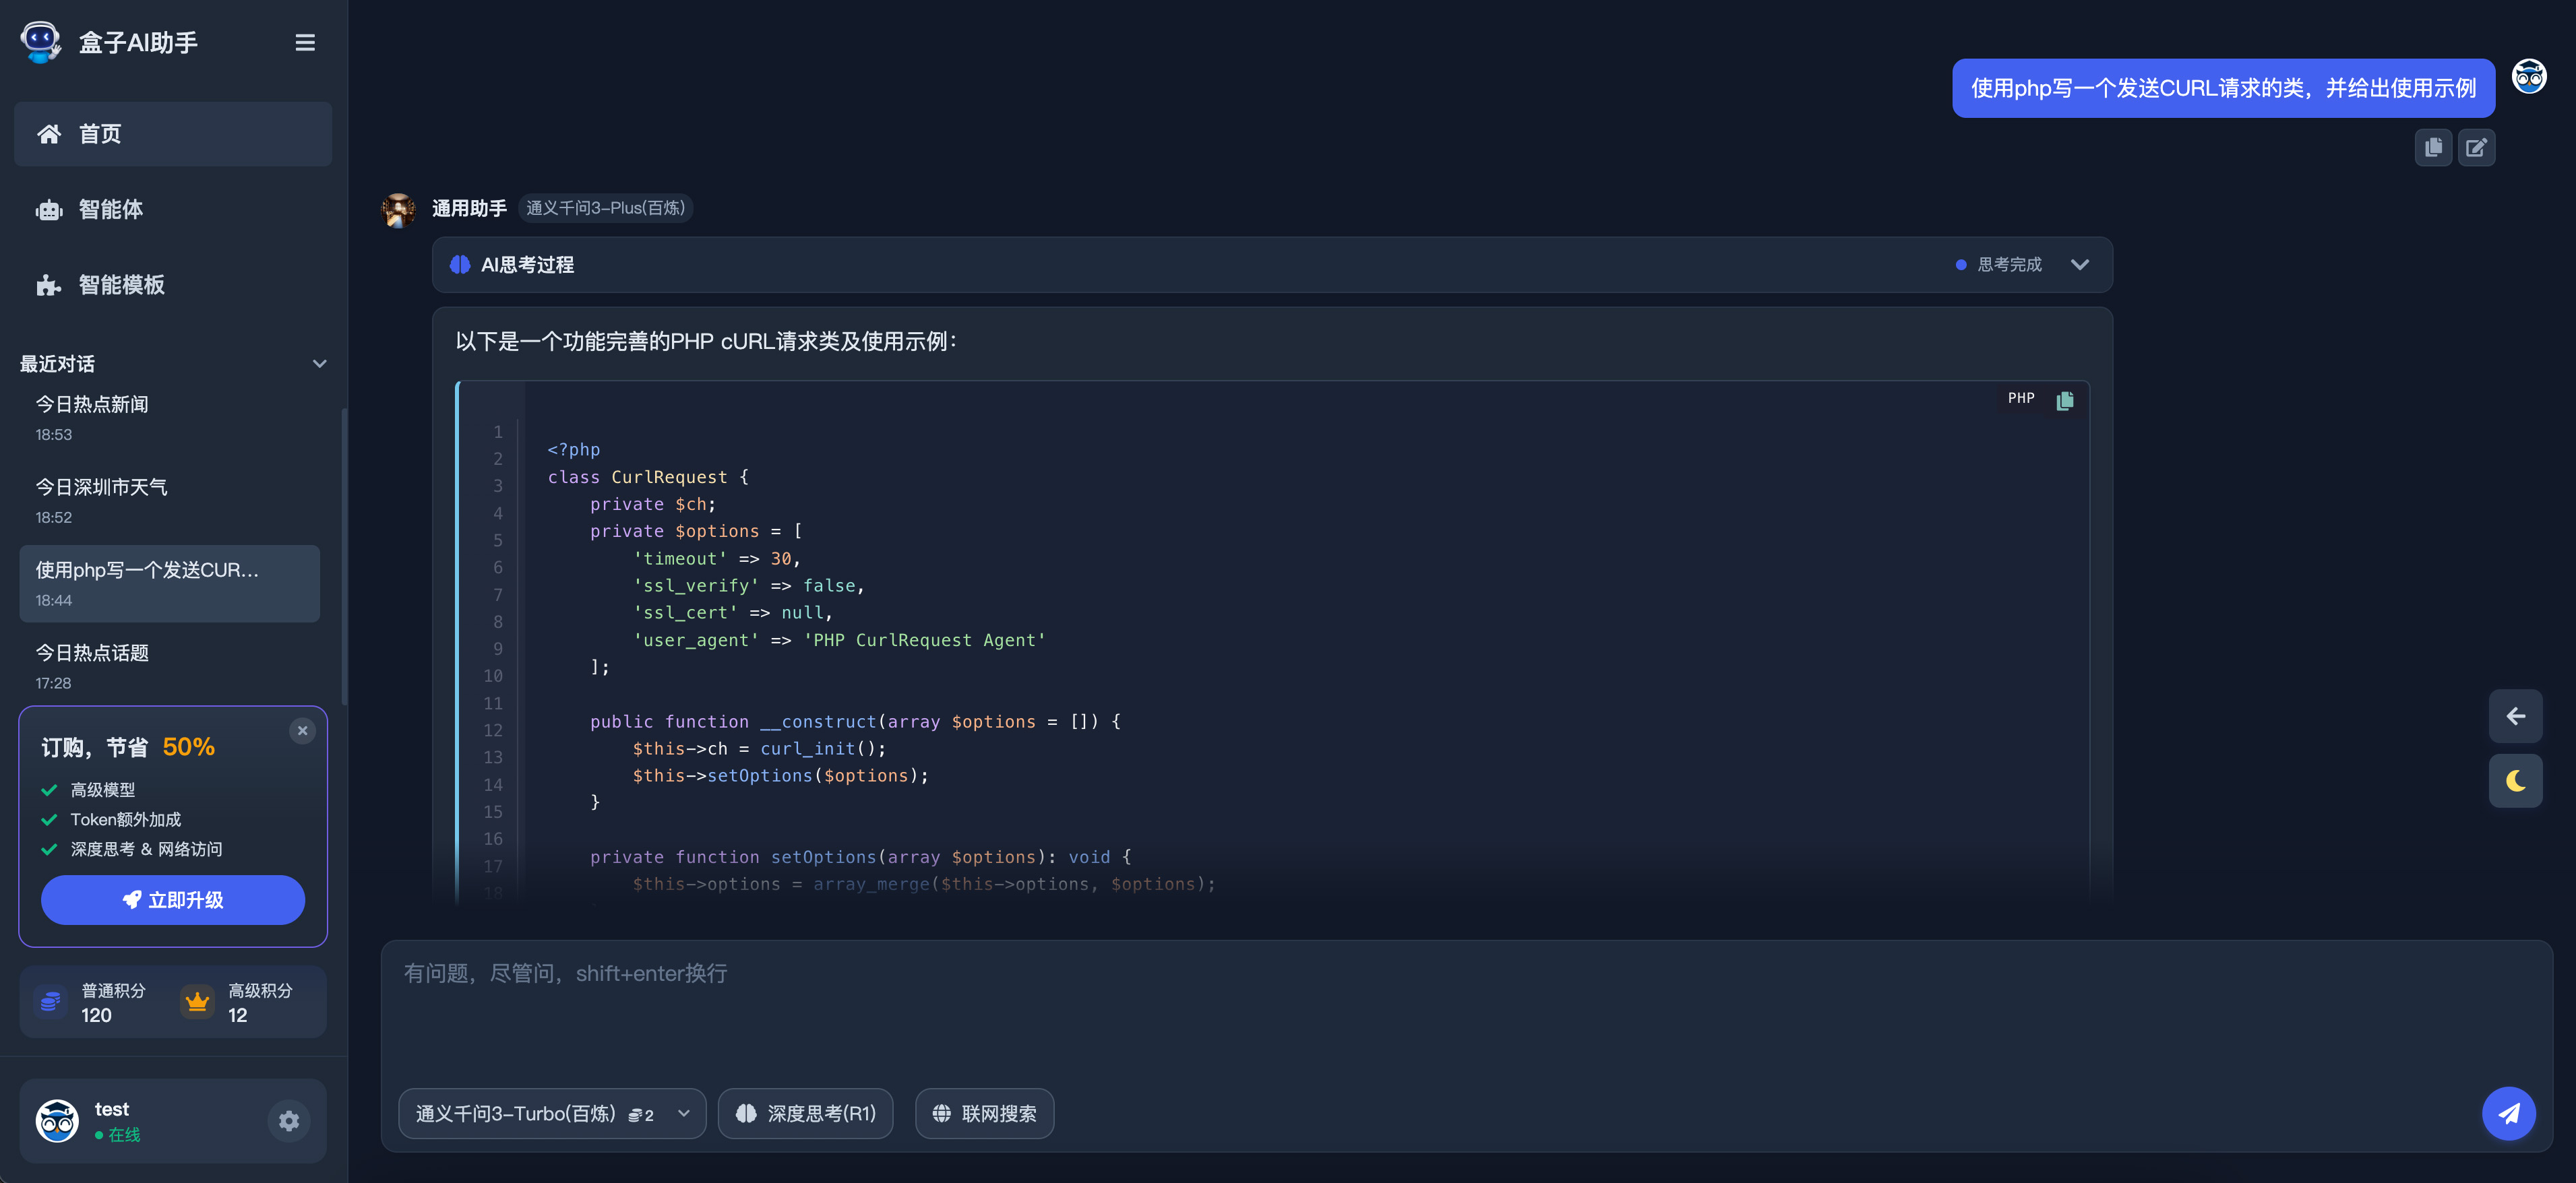Screen dimensions: 2576x1183
Task: Click the test user avatar
Action: tap(57, 1121)
